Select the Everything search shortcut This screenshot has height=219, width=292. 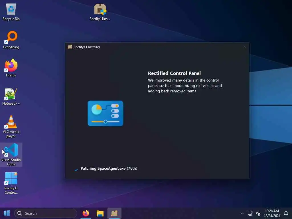pyautogui.click(x=11, y=40)
